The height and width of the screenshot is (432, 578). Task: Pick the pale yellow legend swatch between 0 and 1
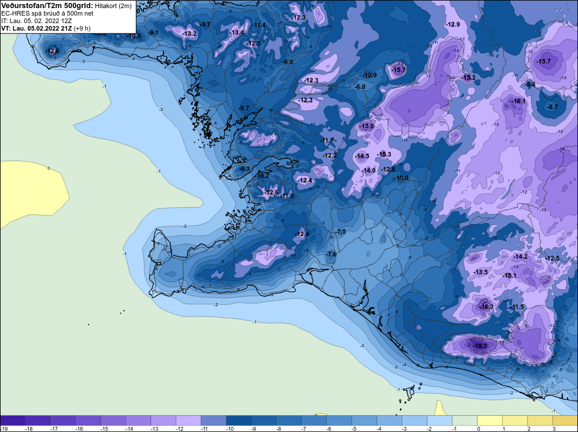click(490, 420)
